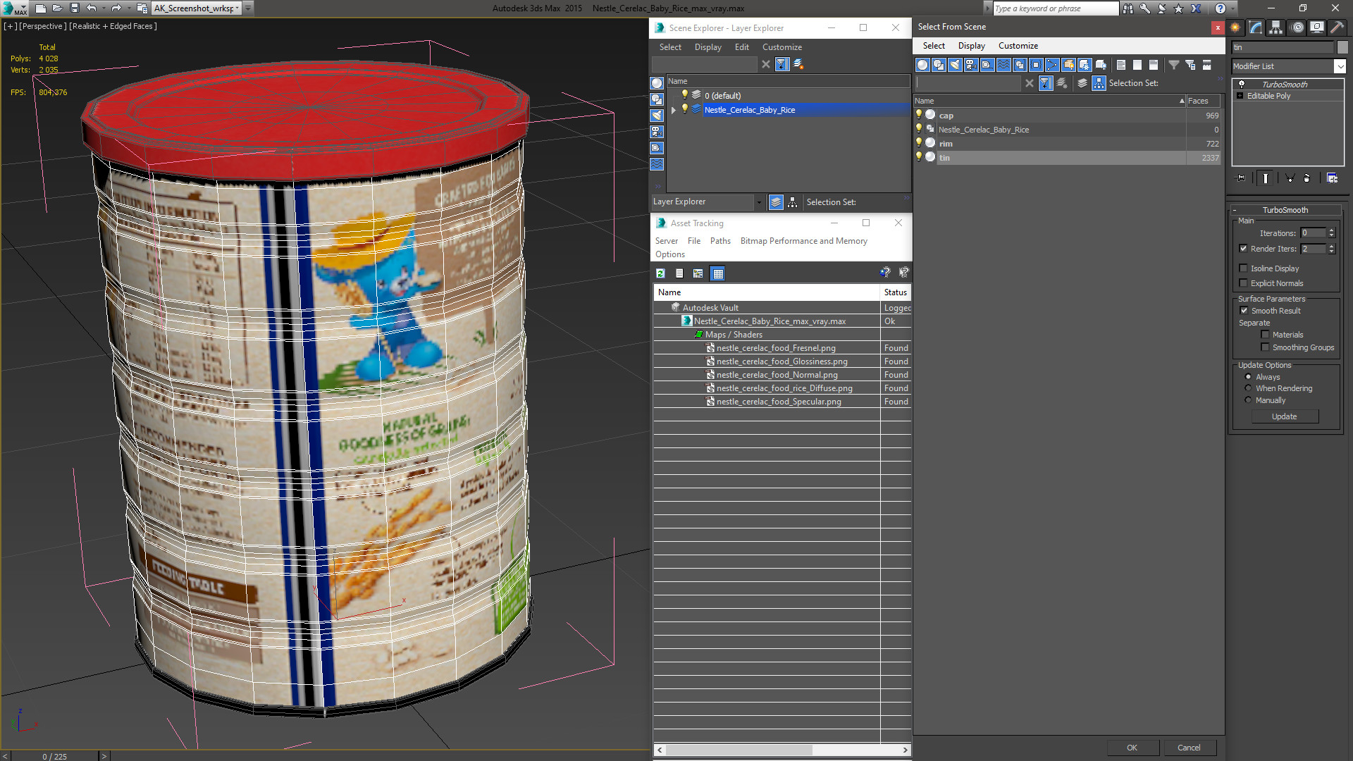
Task: Open the Hierarchy command panel tab
Action: (x=1276, y=27)
